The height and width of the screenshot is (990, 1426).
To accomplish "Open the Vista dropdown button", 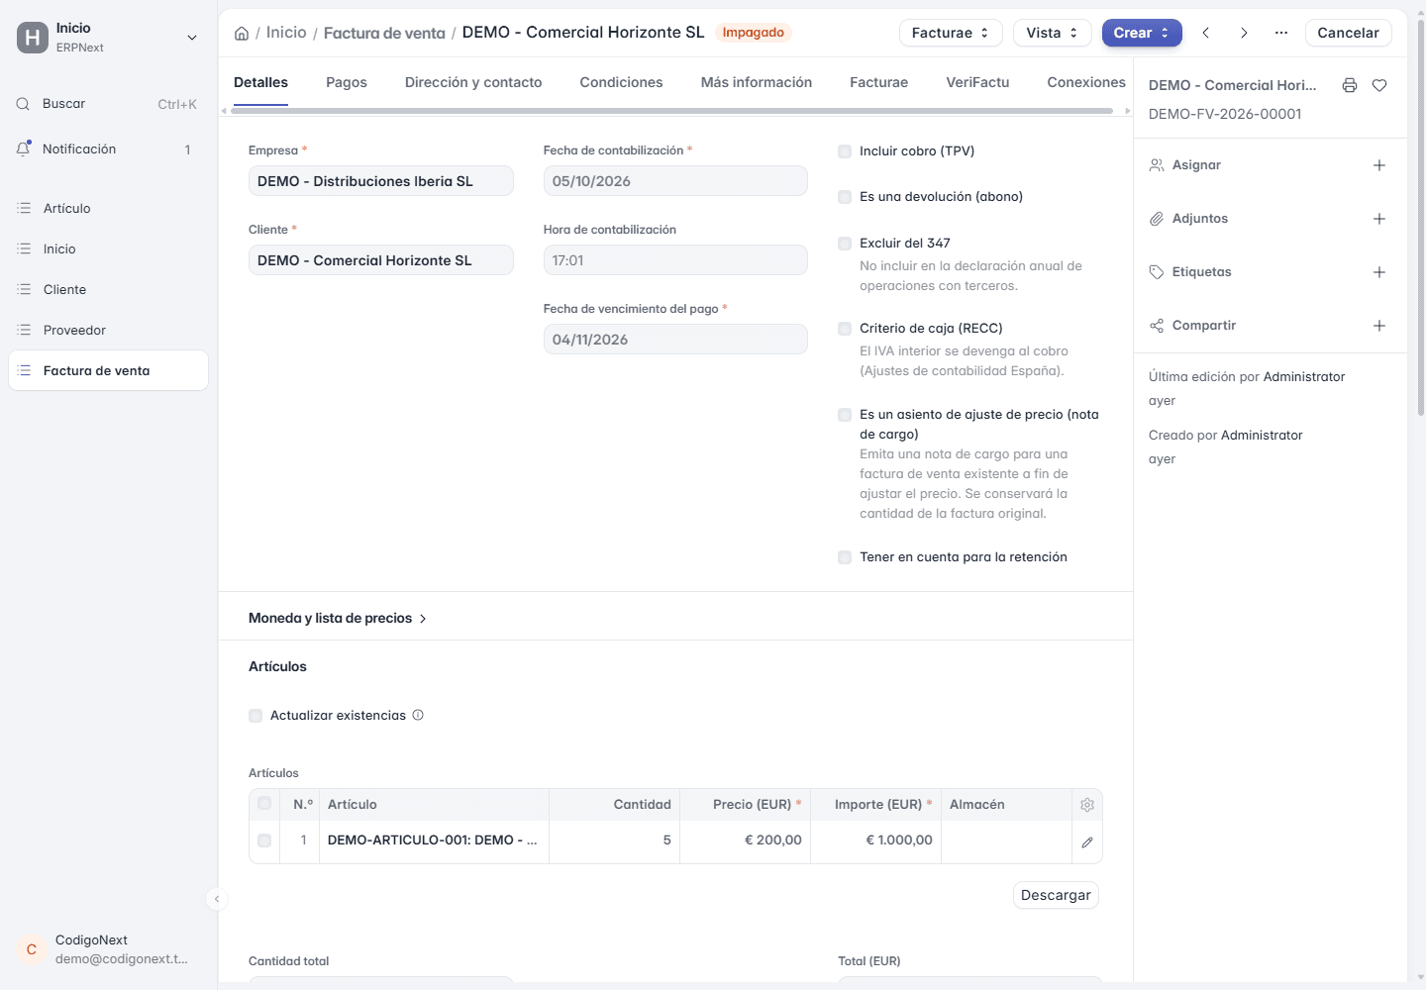I will tap(1052, 33).
